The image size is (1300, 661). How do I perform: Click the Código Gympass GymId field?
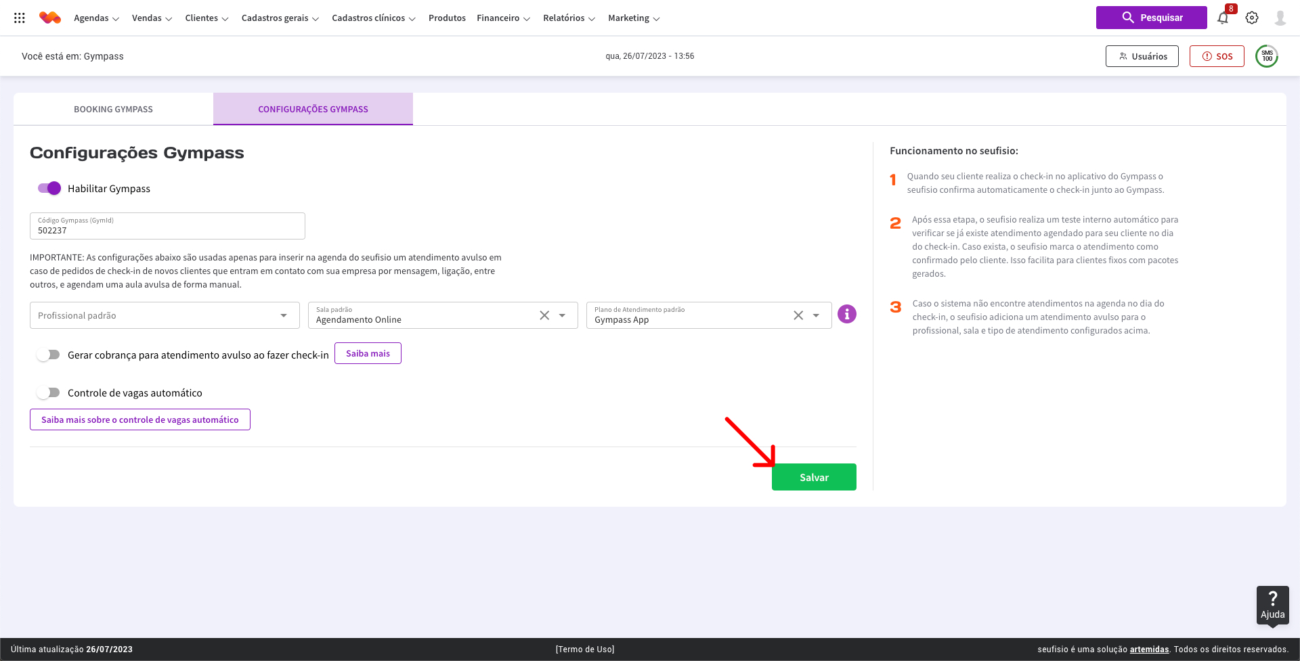167,226
